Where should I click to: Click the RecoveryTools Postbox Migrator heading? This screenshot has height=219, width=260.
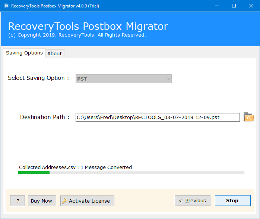(88, 26)
